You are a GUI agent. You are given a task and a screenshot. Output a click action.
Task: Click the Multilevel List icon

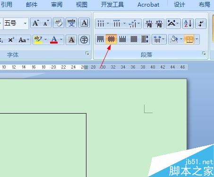(133, 24)
